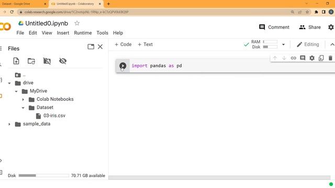Click the share page icon in address bar
The width and height of the screenshot is (335, 188).
(300, 12)
